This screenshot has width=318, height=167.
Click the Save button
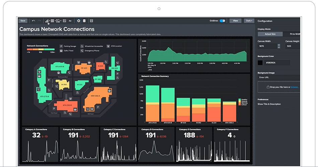23,21
